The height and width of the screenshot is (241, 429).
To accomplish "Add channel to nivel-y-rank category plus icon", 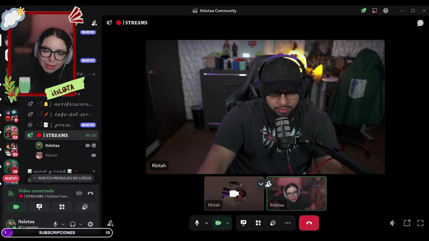I will [x=94, y=171].
